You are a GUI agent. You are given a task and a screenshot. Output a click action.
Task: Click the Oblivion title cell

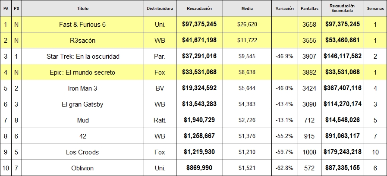(82, 168)
